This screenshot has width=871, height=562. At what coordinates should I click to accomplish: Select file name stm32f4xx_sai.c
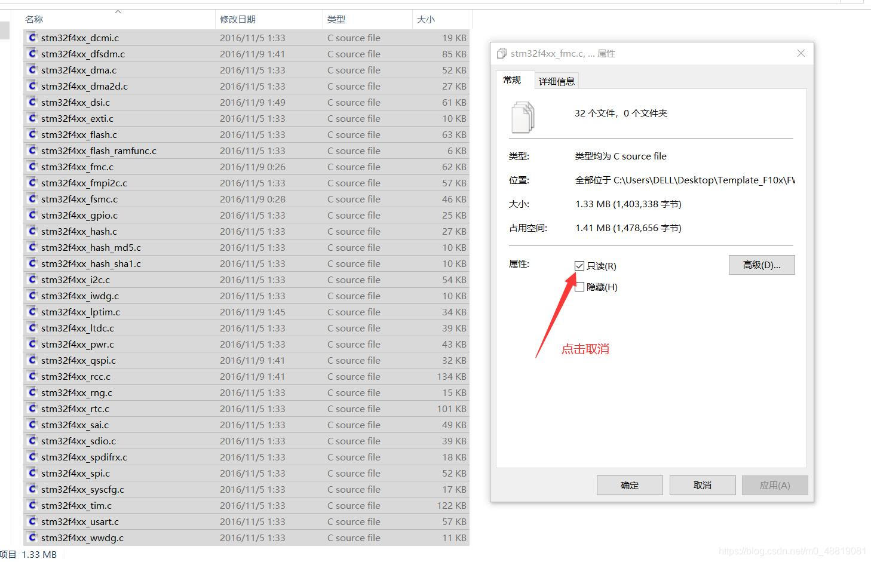[x=75, y=425]
